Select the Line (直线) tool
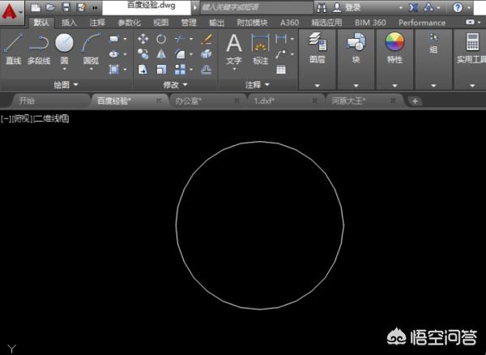The width and height of the screenshot is (486, 355). pos(13,47)
